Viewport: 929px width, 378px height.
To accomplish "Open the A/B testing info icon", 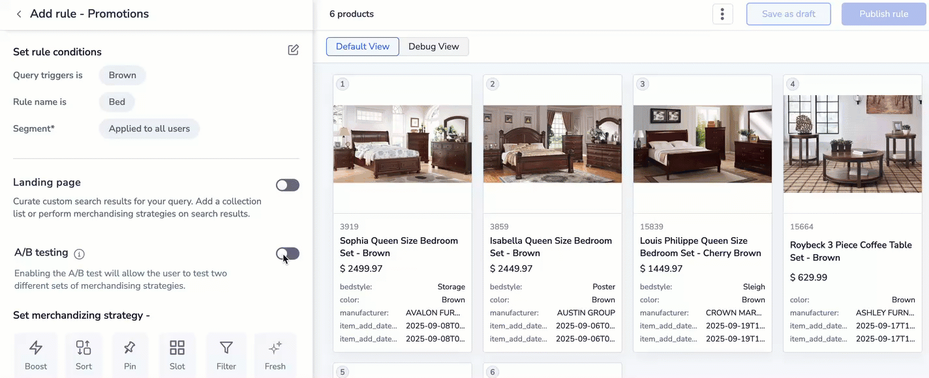I will click(x=80, y=254).
